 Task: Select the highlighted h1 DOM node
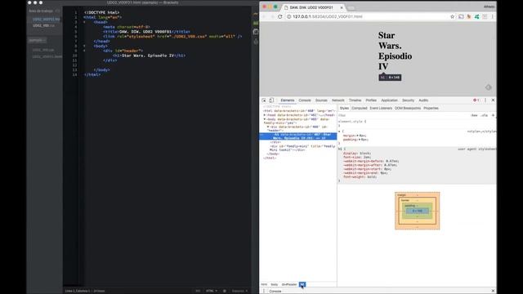click(298, 136)
